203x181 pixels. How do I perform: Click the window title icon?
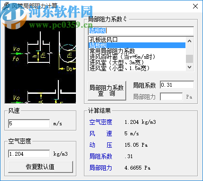(x=6, y=6)
